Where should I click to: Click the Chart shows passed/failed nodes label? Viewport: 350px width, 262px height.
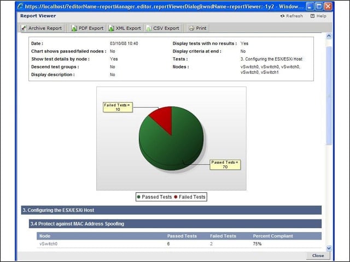click(x=69, y=51)
